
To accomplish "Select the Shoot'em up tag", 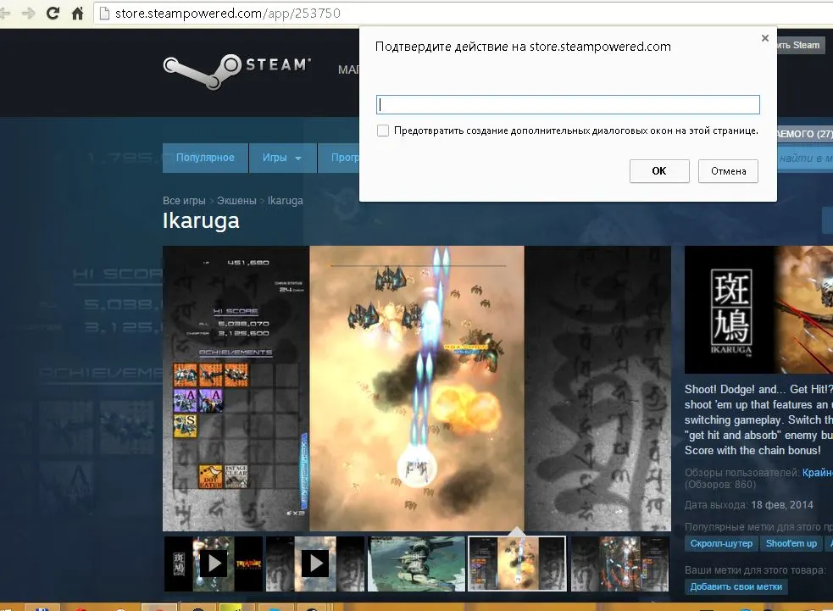I will coord(791,543).
